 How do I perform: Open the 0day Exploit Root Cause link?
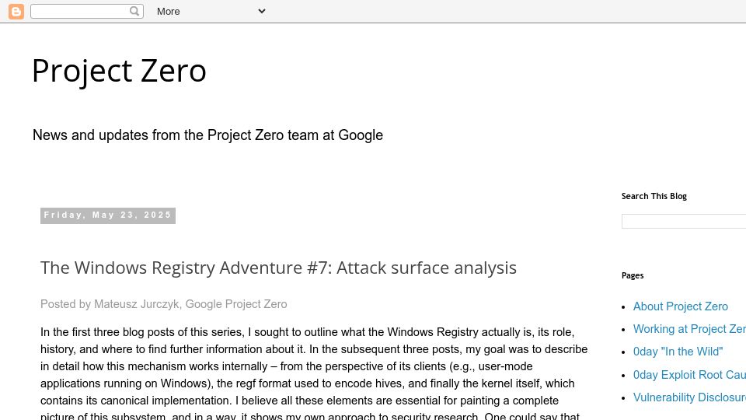[689, 375]
